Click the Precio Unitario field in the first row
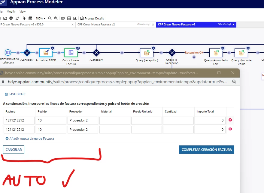 point(147,121)
